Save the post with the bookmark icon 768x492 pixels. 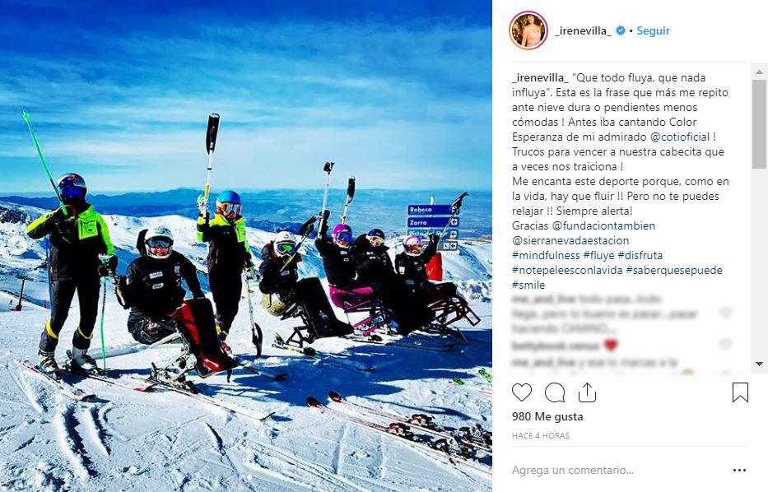coord(740,392)
